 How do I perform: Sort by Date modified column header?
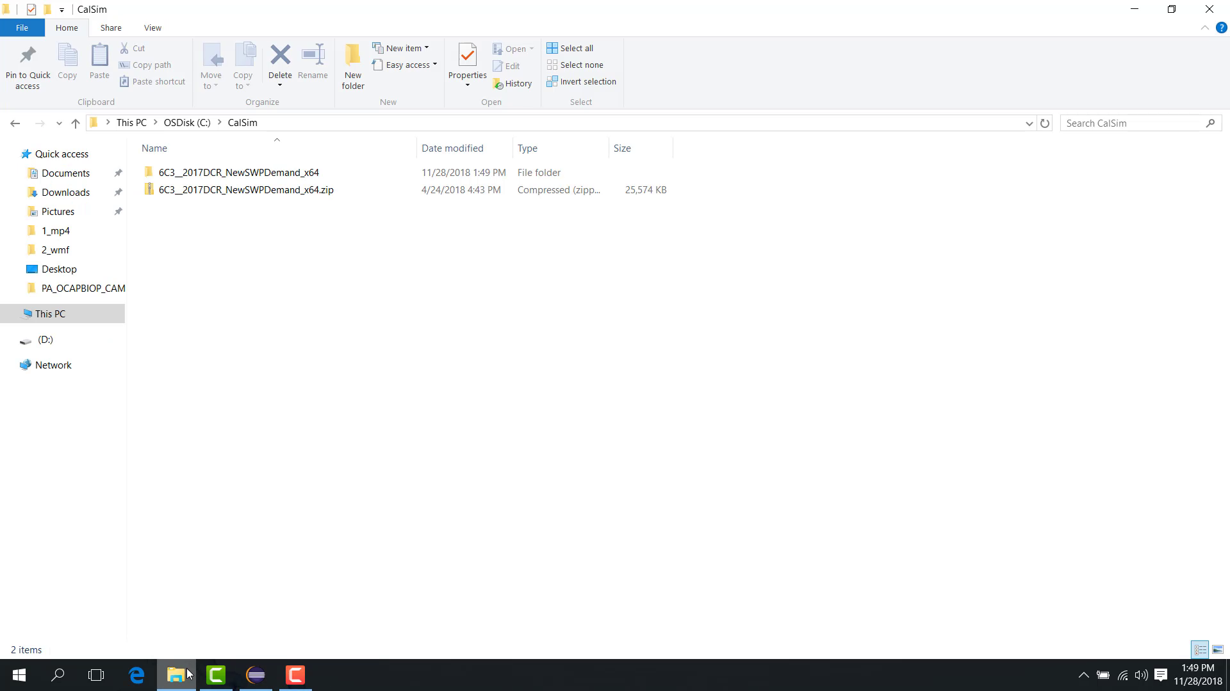tap(464, 148)
